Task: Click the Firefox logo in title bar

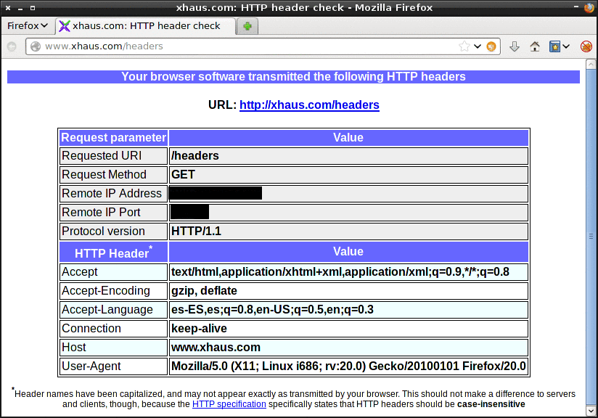Action: point(589,8)
